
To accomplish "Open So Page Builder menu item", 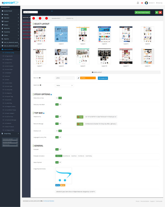I will coord(8,56).
